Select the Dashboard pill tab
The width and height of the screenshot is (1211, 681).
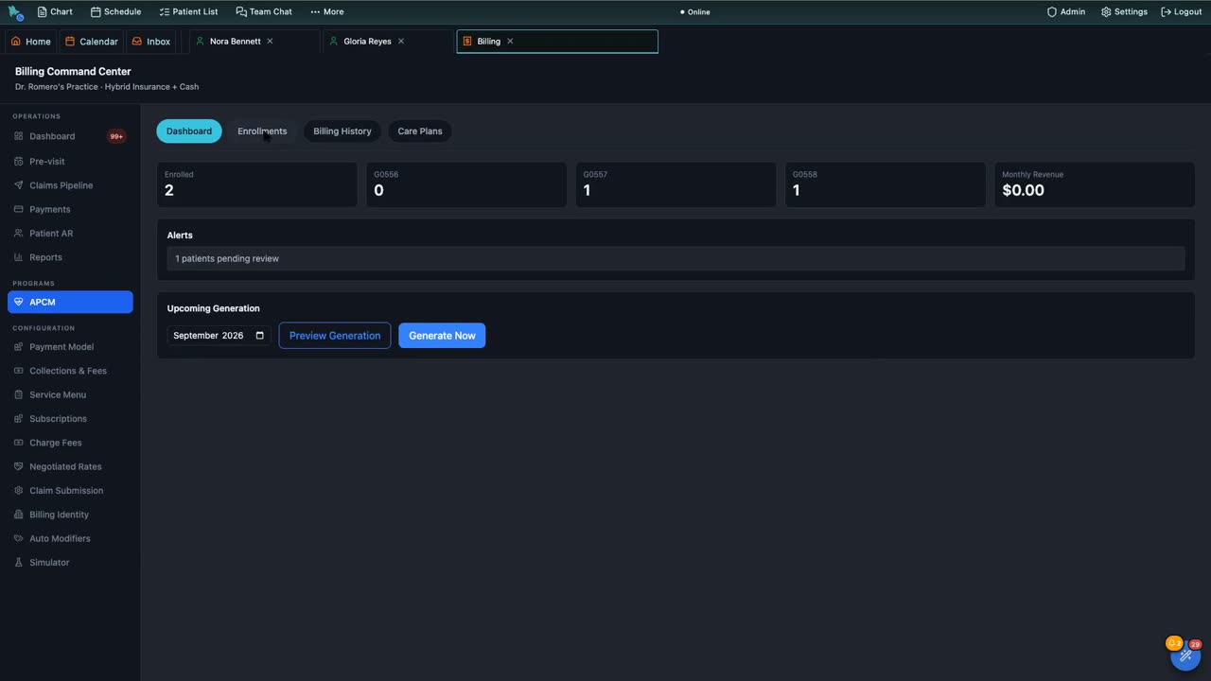189,131
